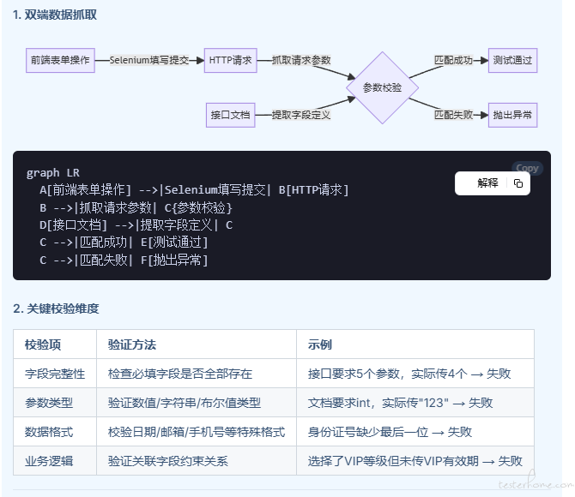Click the 字段完整性 table cell
575x497 pixels.
55,374
